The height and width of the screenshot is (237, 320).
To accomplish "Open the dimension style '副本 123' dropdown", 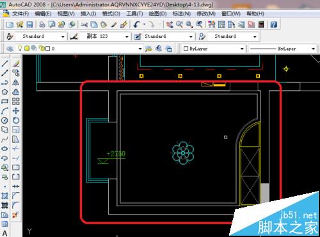I will tap(105, 37).
